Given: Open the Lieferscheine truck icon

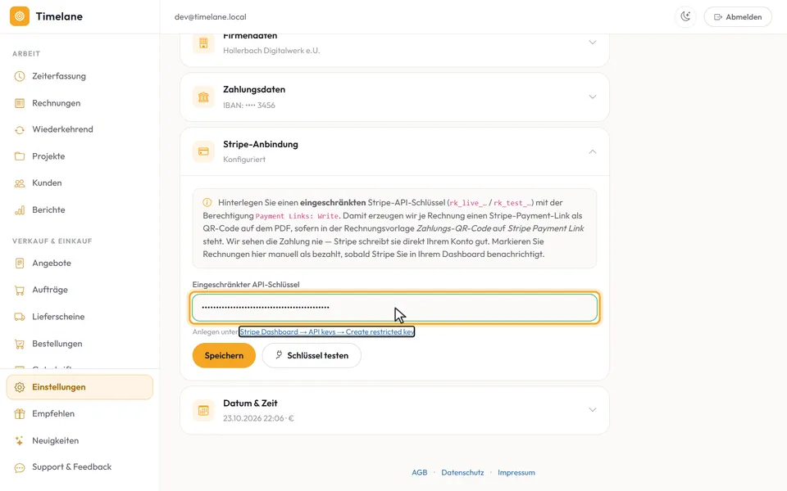Looking at the screenshot, I should coord(20,317).
